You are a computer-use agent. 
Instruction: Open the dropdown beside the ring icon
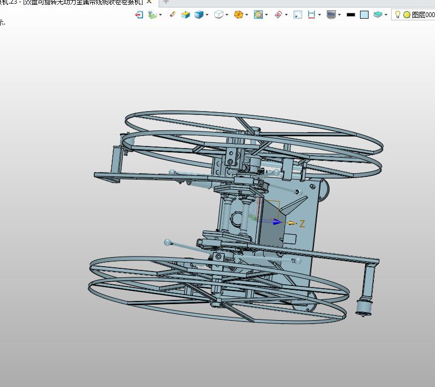click(267, 15)
